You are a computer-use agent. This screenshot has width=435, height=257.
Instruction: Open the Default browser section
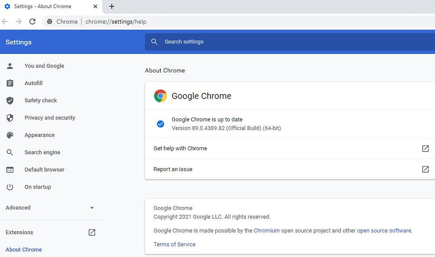[44, 169]
